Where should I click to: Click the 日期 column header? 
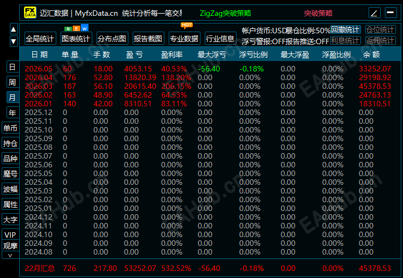pyautogui.click(x=39, y=55)
